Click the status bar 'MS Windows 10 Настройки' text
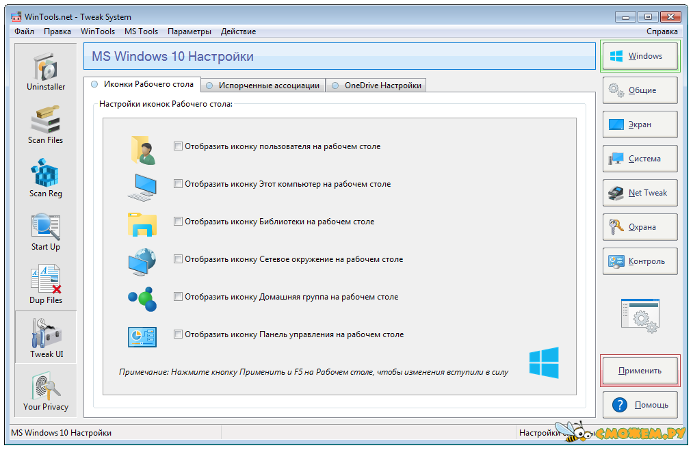This screenshot has width=693, height=450. [x=62, y=433]
